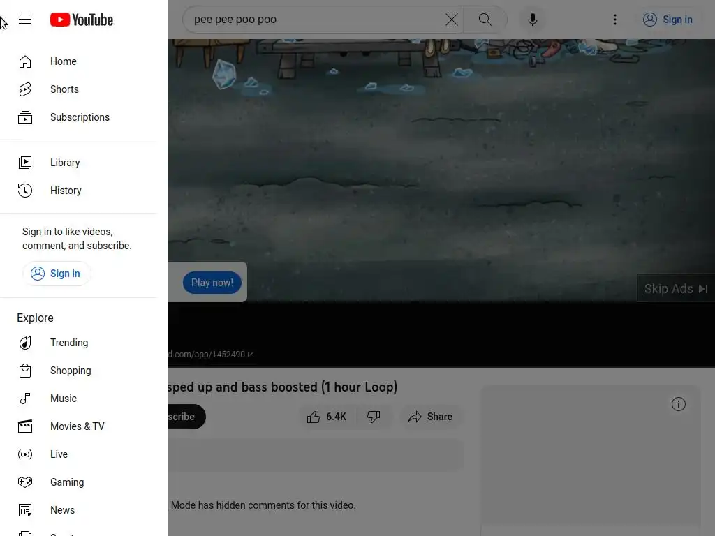Click the YouTube logo
The height and width of the screenshot is (536, 715).
(x=82, y=20)
